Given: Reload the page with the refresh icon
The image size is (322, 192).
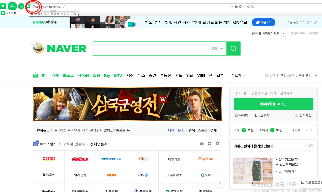Looking at the screenshot, I should (240, 6).
